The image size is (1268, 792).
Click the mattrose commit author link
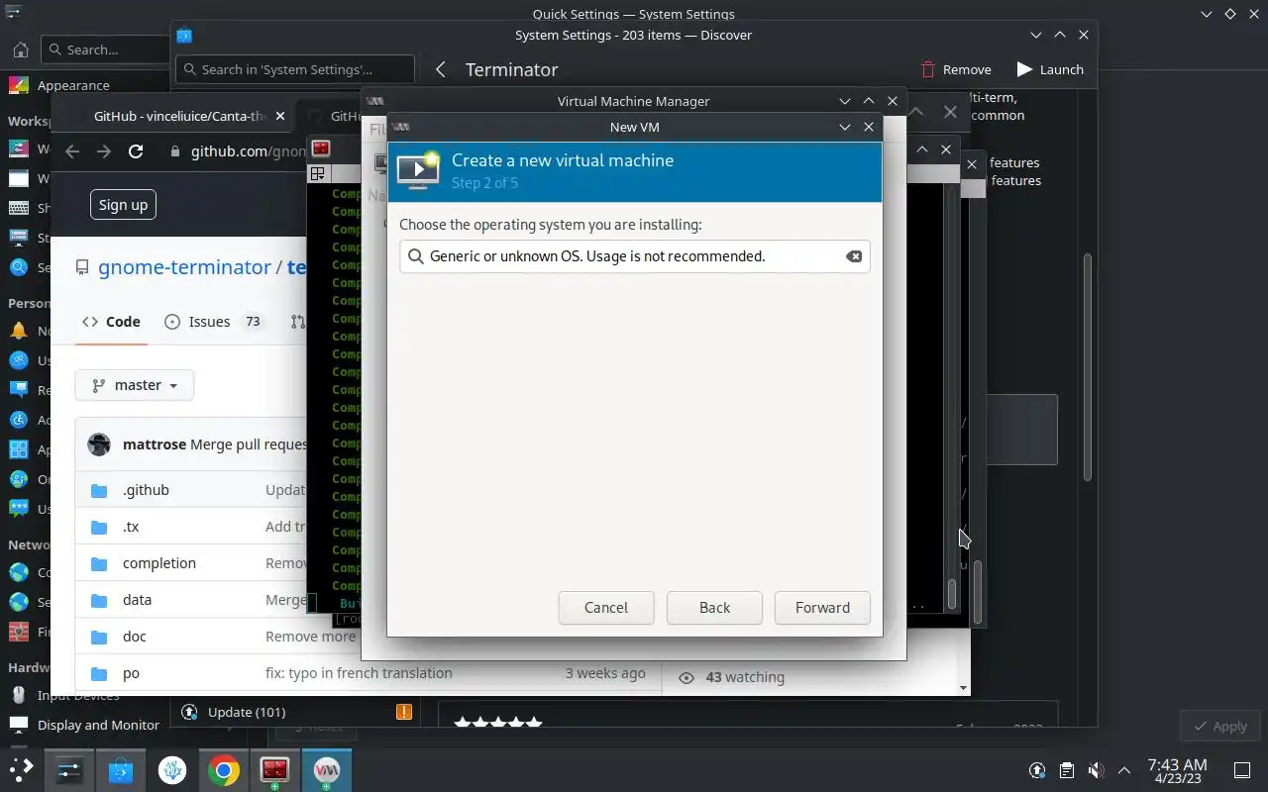coord(155,445)
